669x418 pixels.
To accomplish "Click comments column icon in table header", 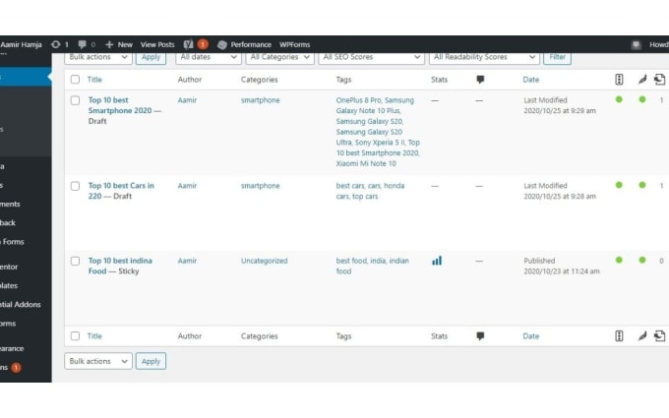I will point(480,80).
